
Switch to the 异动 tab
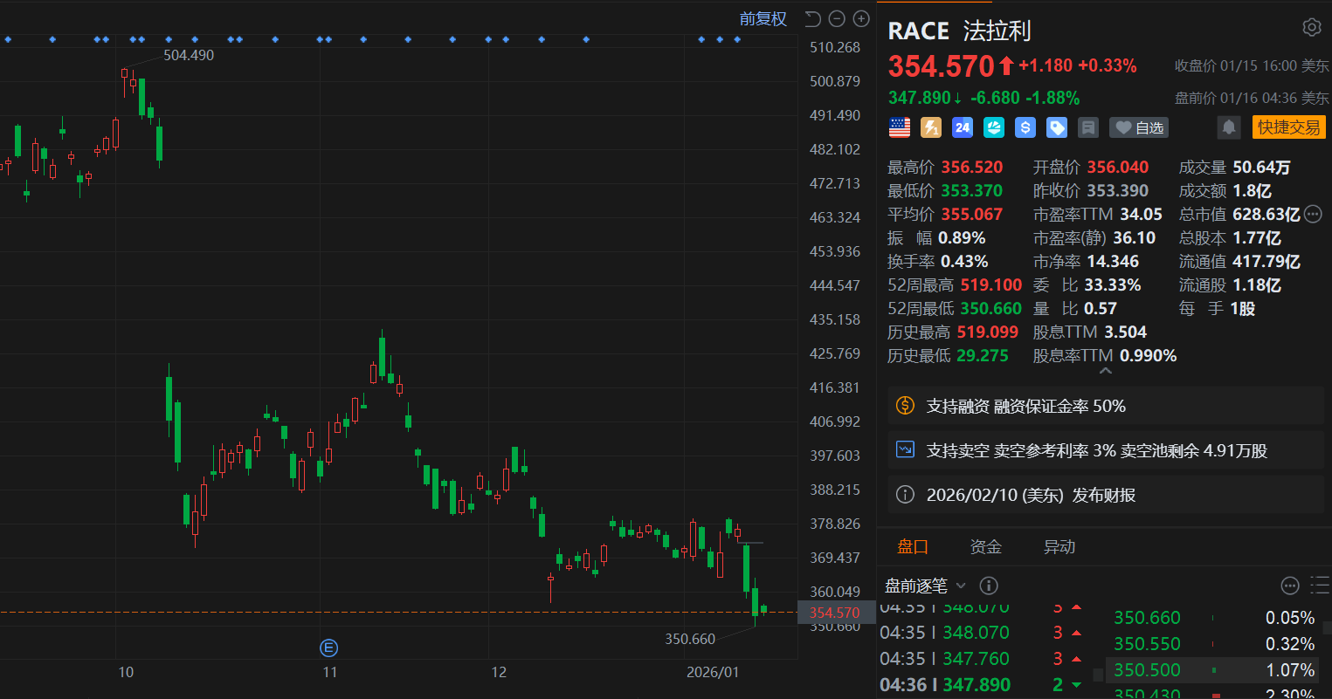pos(1059,547)
